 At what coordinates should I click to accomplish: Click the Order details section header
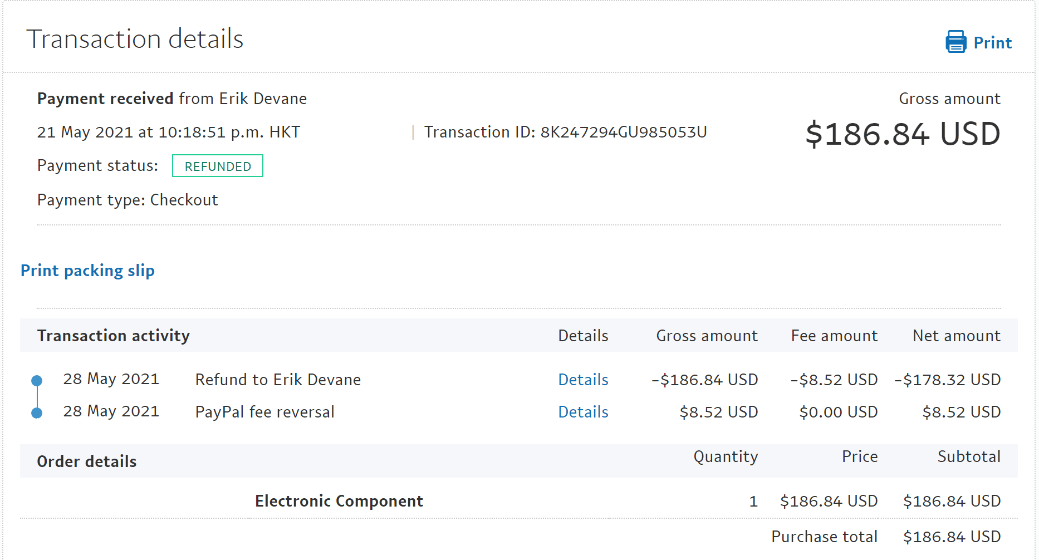[x=87, y=461]
